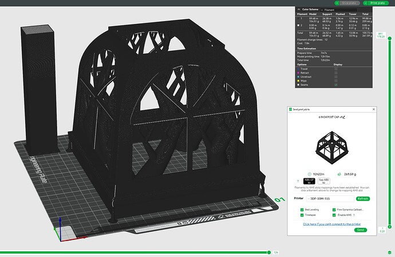Close the Send print job dialog

click(374, 109)
